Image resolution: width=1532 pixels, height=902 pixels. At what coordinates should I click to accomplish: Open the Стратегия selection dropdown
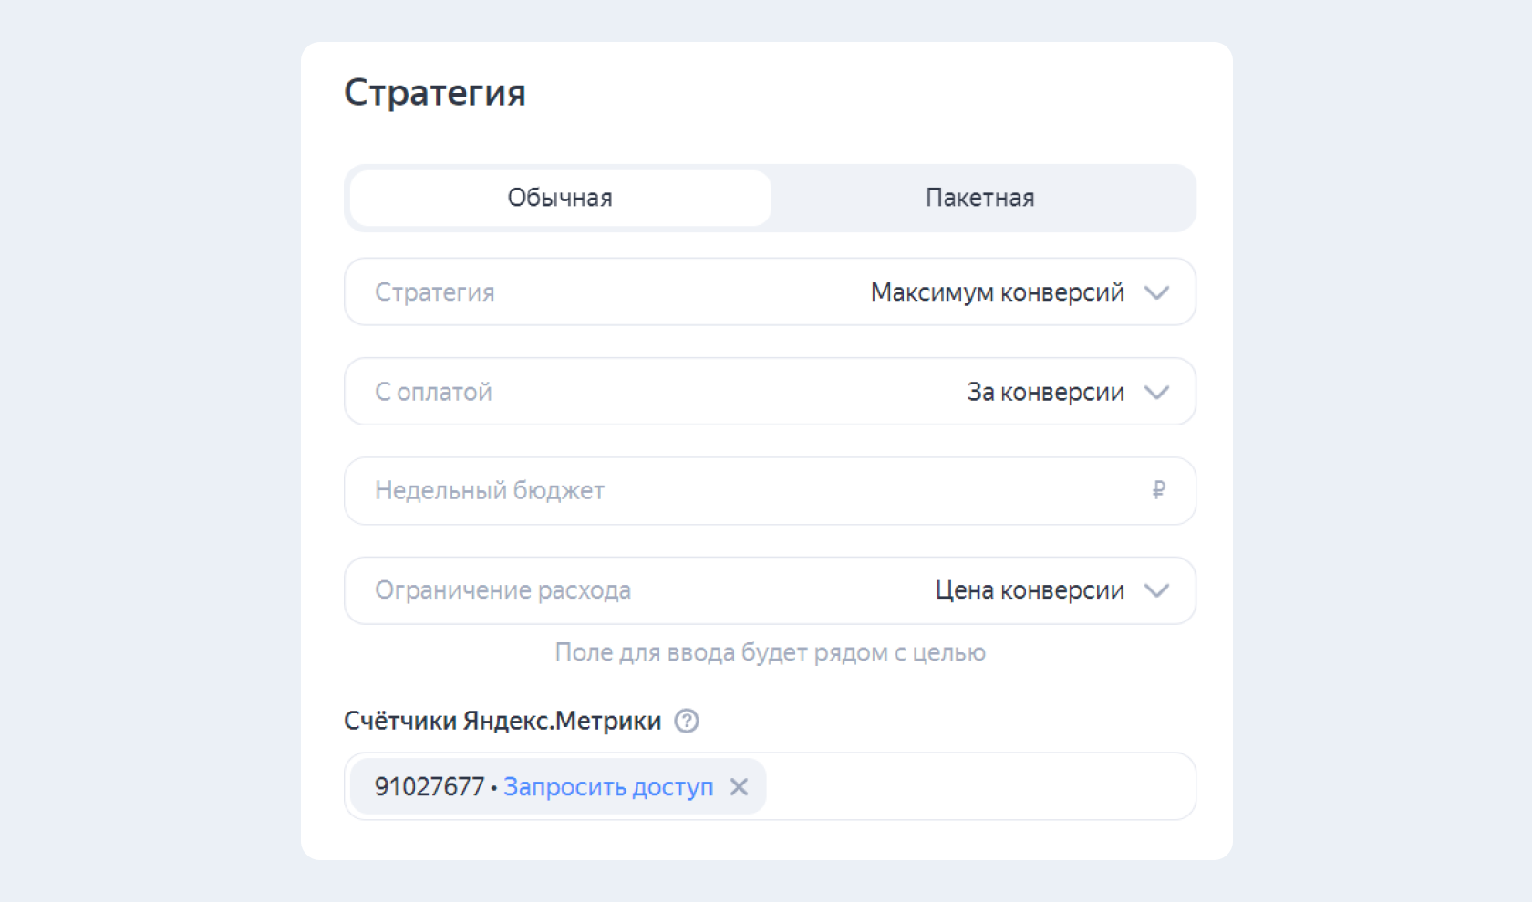pos(770,292)
